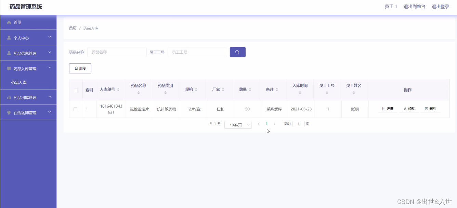Viewport: 457px width, 208px height.
Task: Select all rows header checkbox
Action: pos(76,90)
